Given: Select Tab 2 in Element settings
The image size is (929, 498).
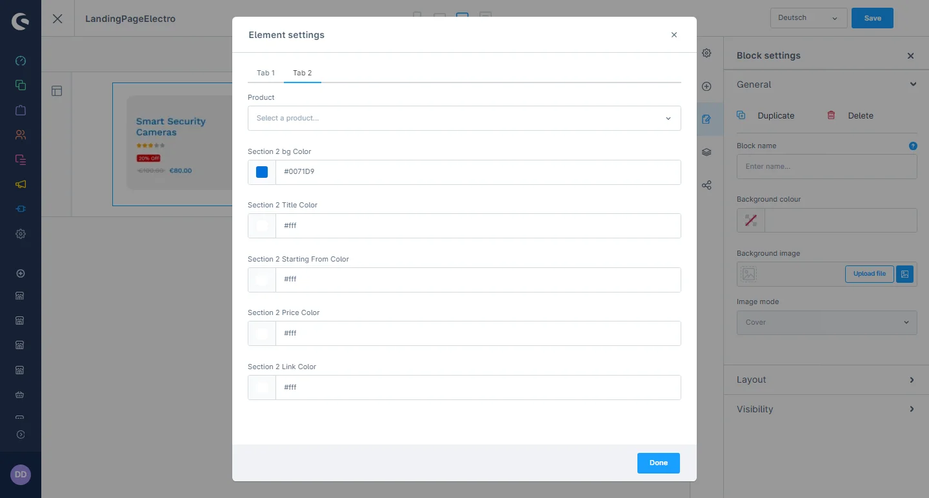Looking at the screenshot, I should pos(302,73).
